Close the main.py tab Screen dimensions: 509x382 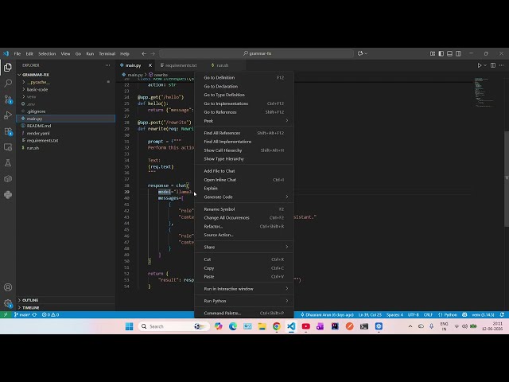pyautogui.click(x=150, y=65)
